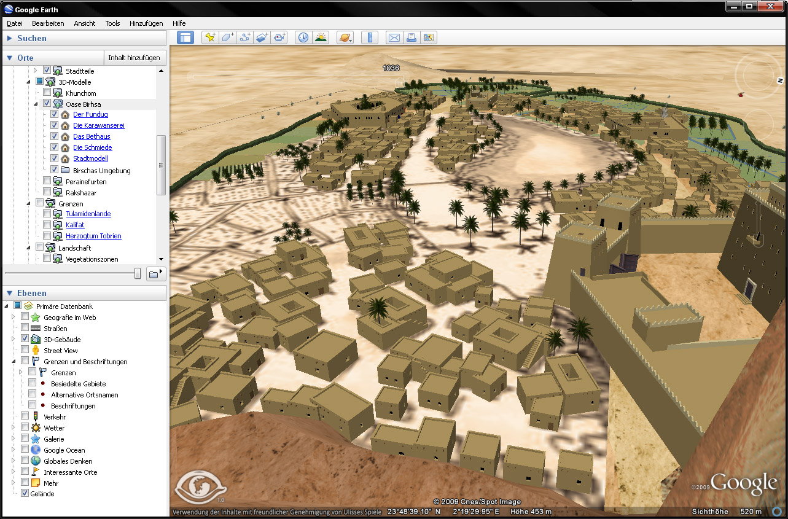The width and height of the screenshot is (788, 519).
Task: Click the Globales Denken globe icon
Action: tap(35, 461)
